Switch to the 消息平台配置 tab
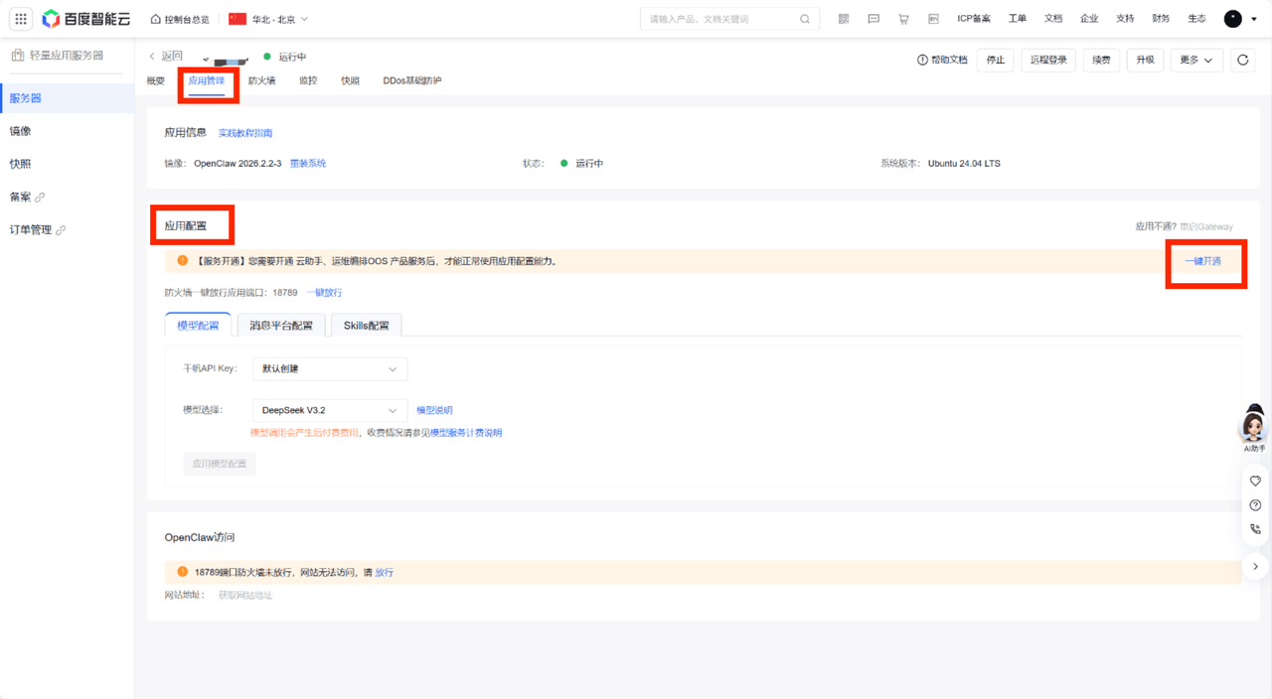This screenshot has height=699, width=1272. click(281, 326)
